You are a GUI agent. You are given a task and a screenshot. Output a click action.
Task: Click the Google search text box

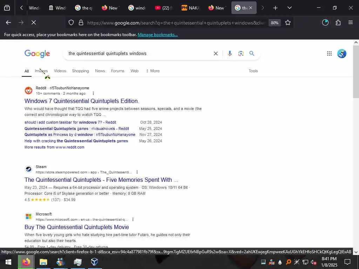click(x=137, y=54)
